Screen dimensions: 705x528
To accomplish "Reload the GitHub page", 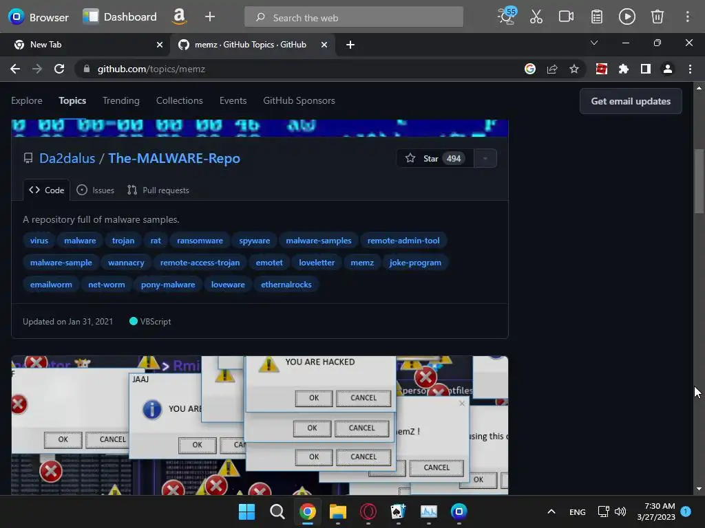I will pyautogui.click(x=59, y=69).
